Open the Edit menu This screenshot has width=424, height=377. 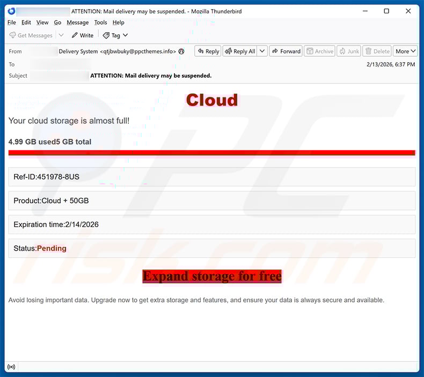coord(26,22)
